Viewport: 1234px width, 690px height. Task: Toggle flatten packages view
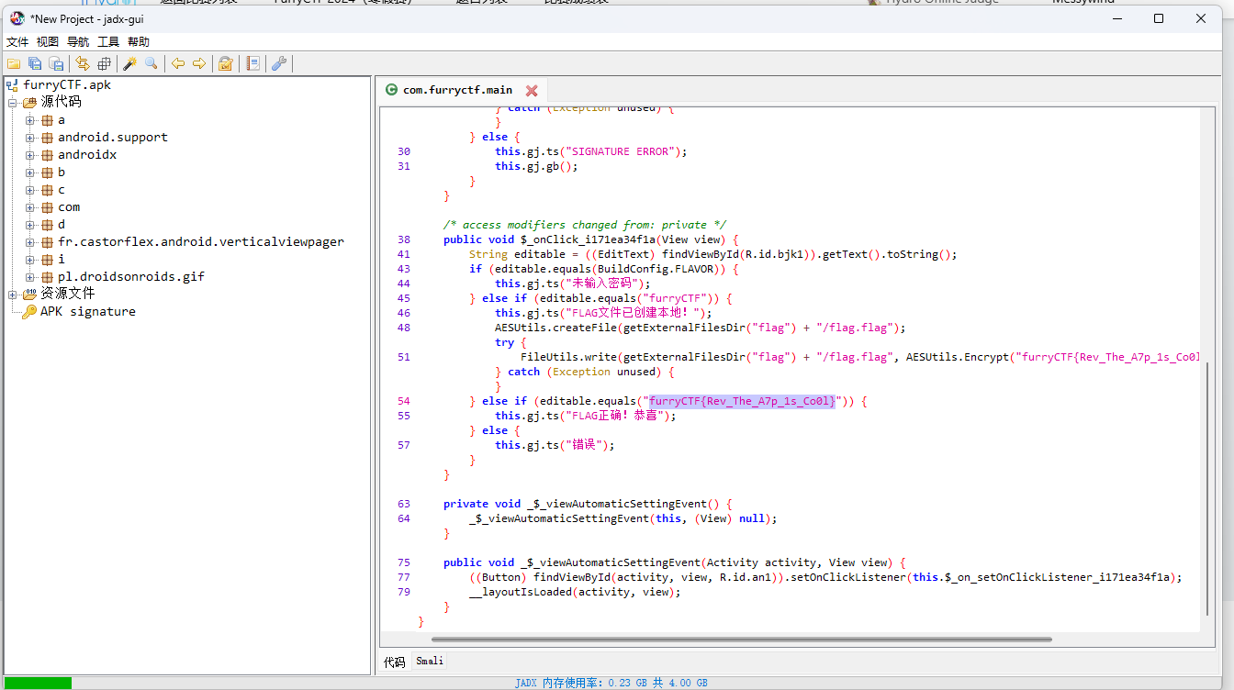click(x=104, y=63)
